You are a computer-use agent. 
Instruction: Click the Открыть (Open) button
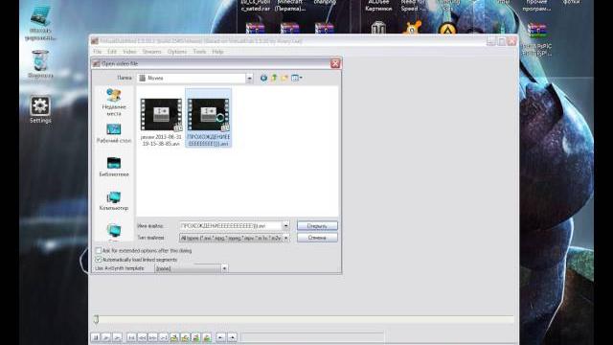click(317, 226)
